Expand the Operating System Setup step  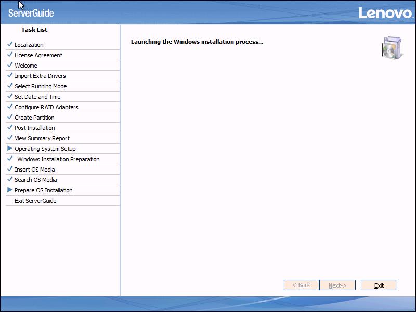44,149
